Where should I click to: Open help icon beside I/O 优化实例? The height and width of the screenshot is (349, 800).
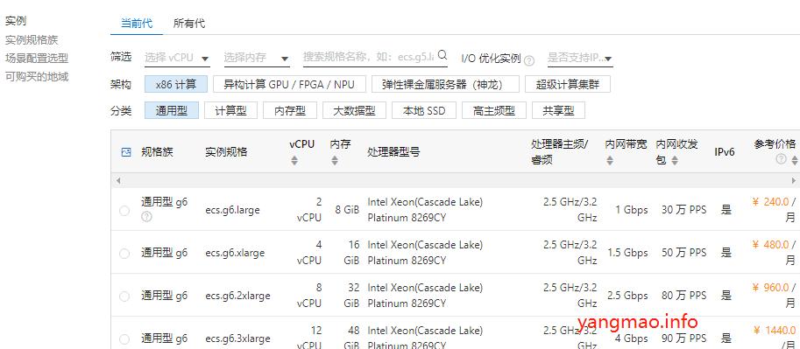[x=529, y=60]
